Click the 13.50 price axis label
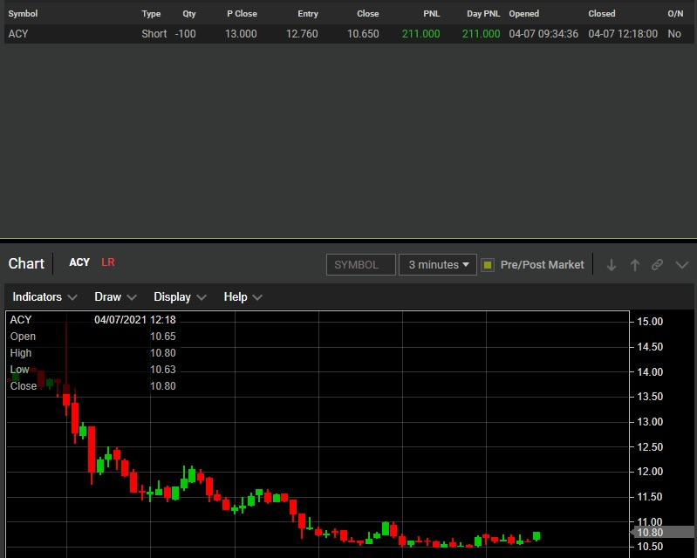Image resolution: width=697 pixels, height=558 pixels. coord(650,397)
